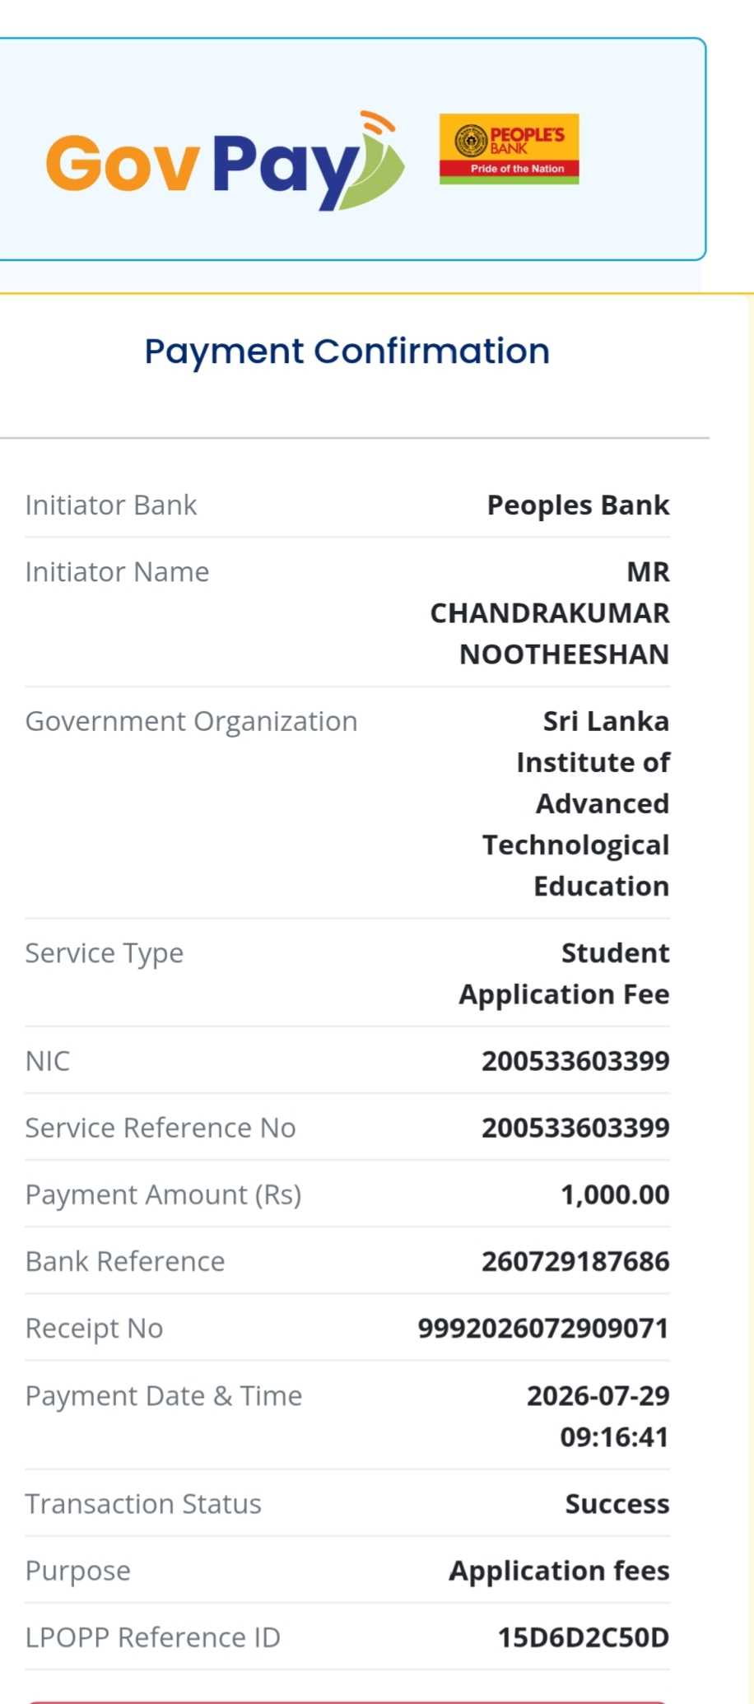Screen dimensions: 754x1704
Task: Click the GovPay logo
Action: [225, 161]
